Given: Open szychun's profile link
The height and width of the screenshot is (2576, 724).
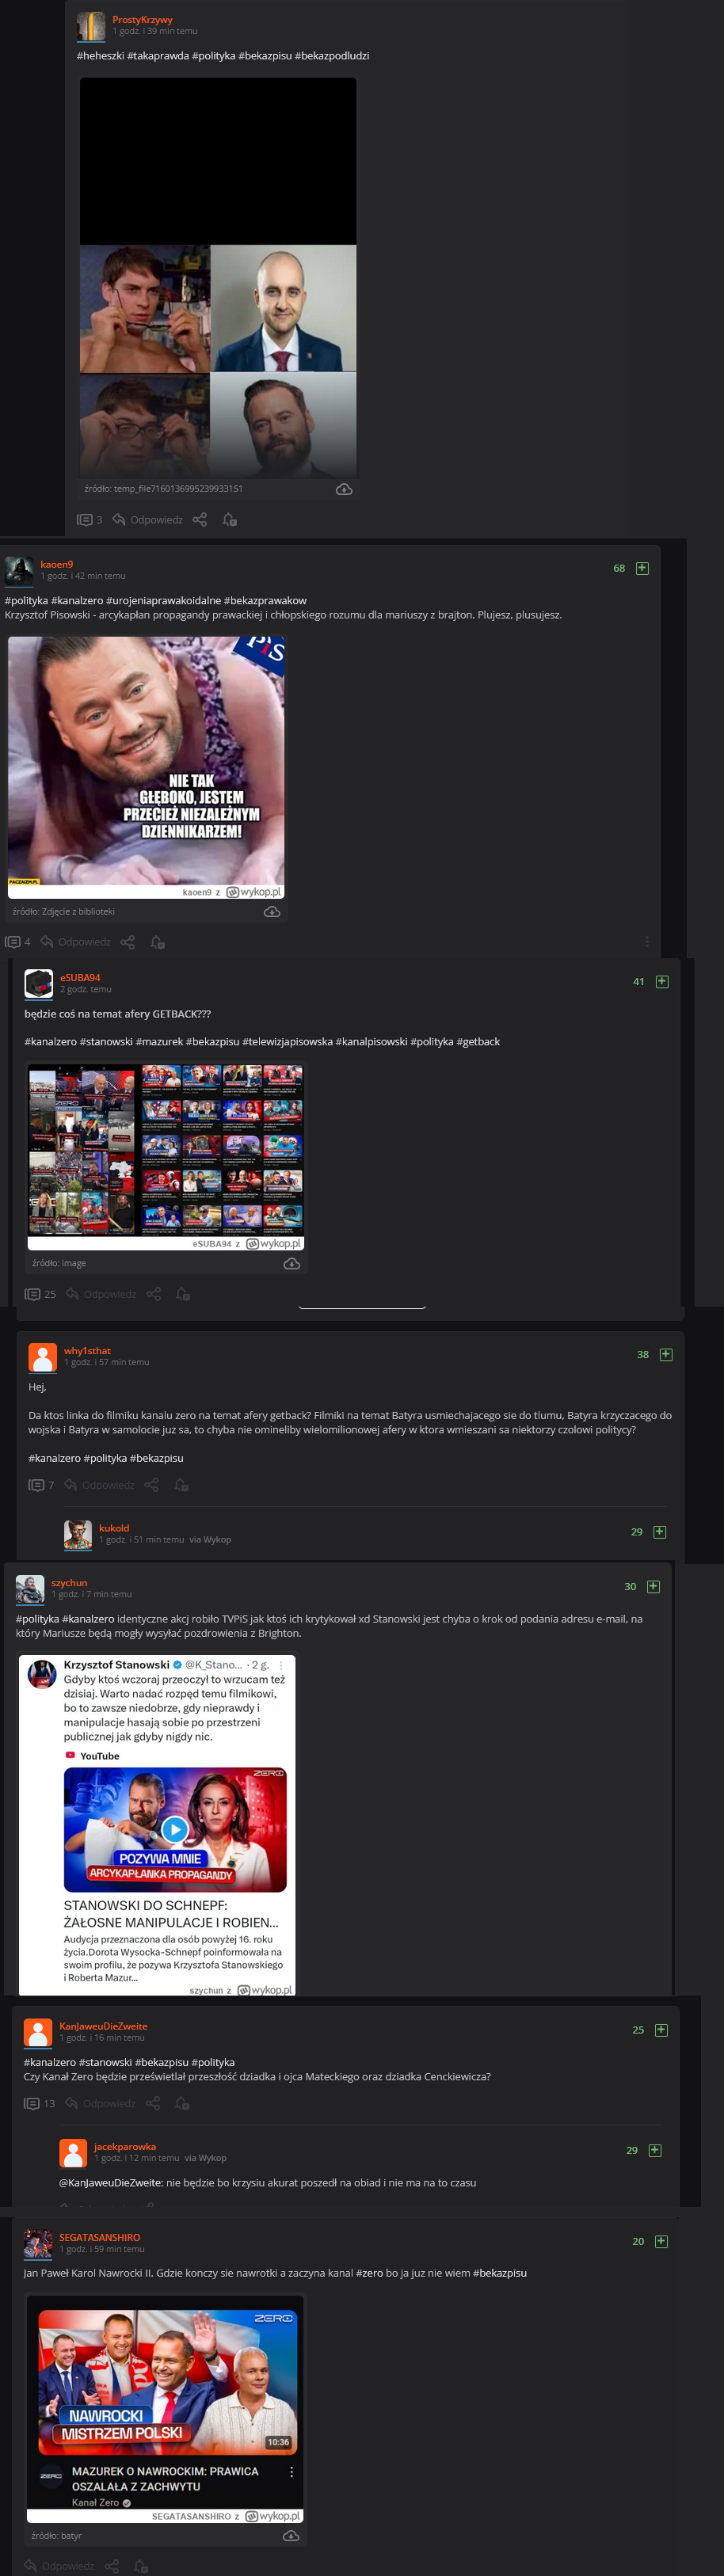Looking at the screenshot, I should (x=69, y=1582).
